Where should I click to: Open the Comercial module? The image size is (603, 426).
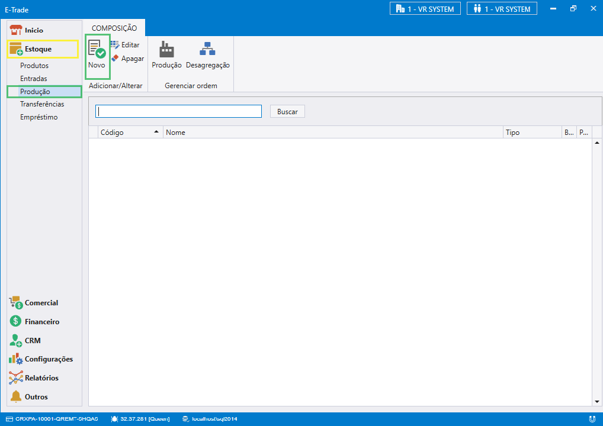pyautogui.click(x=34, y=303)
